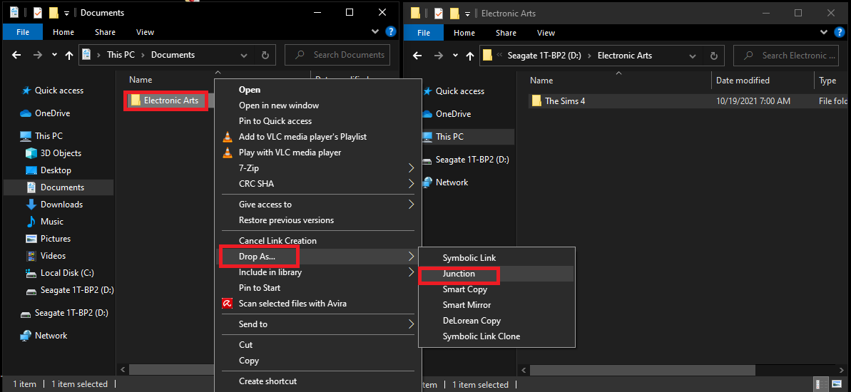851x392 pixels.
Task: Select The Sims 4 folder
Action: [x=565, y=100]
